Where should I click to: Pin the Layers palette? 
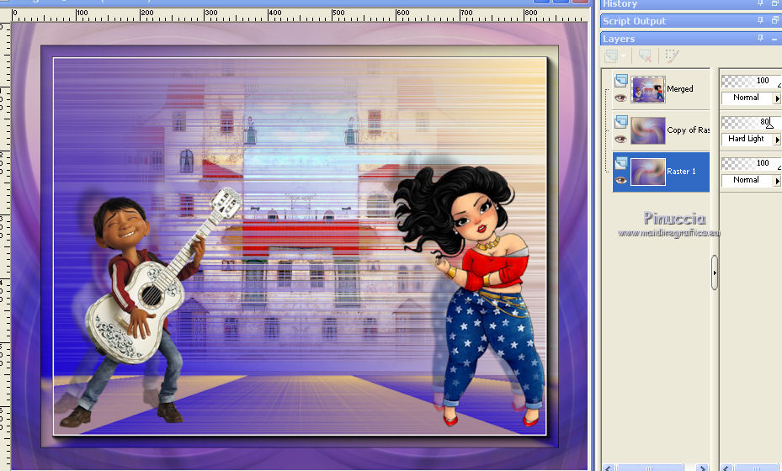point(760,38)
